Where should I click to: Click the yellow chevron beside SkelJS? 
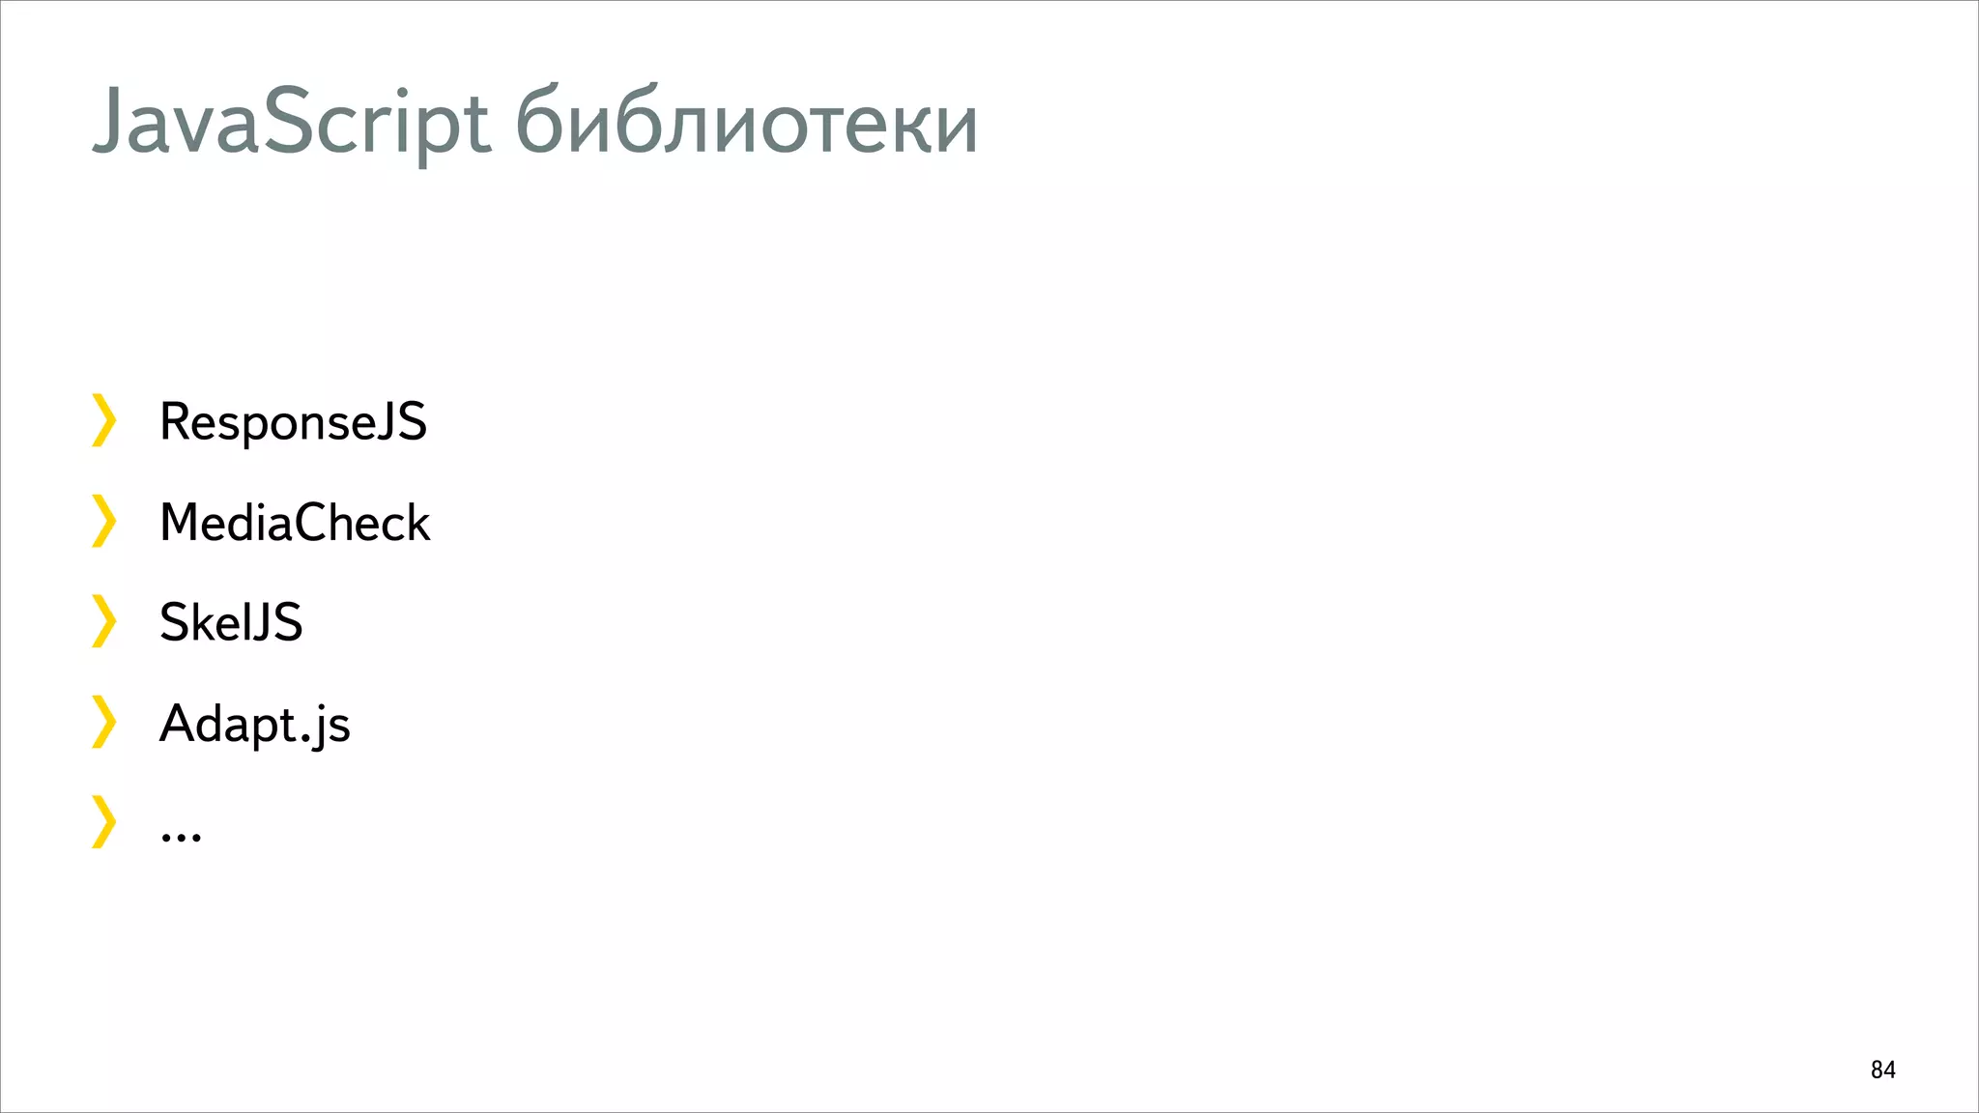click(x=103, y=621)
